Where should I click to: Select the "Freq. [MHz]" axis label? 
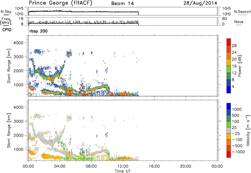click(x=6, y=21)
